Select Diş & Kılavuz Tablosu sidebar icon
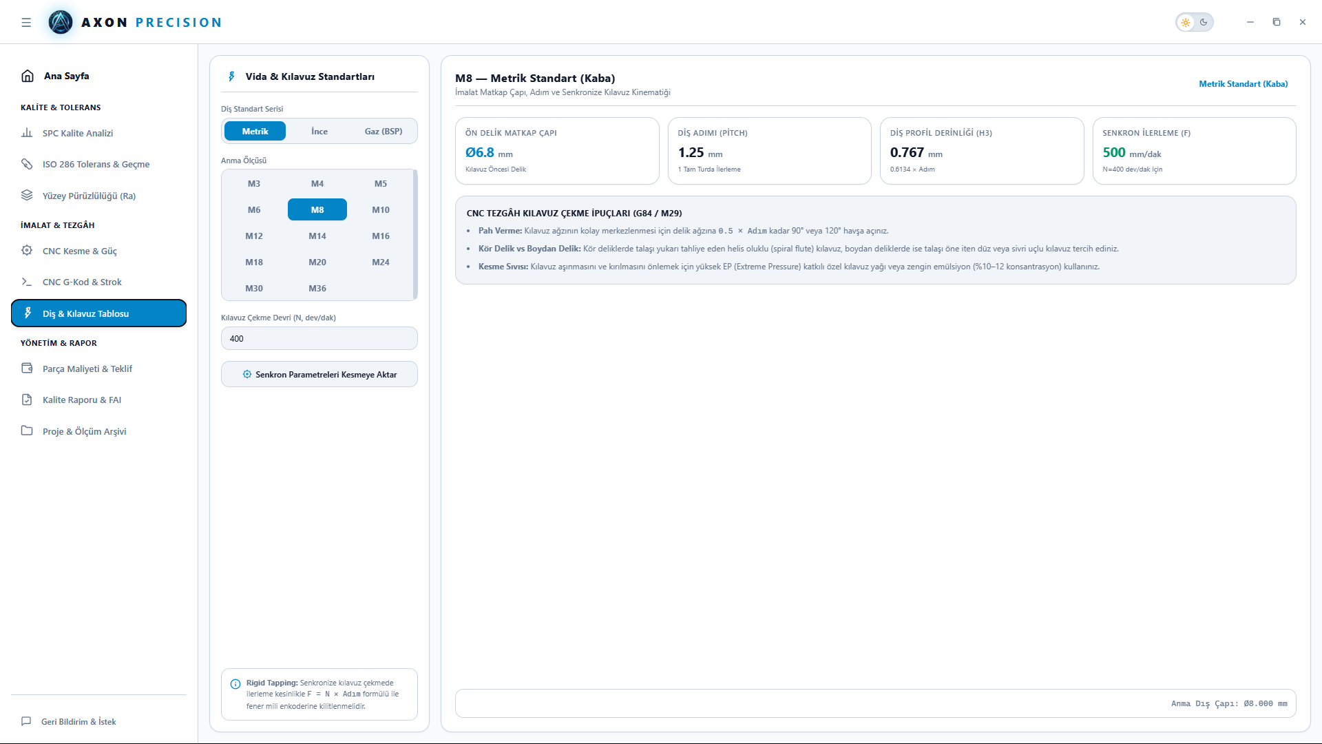 28,313
